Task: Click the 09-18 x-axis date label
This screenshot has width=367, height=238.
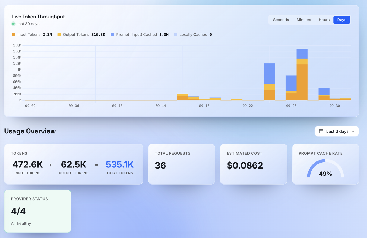Action: (204, 106)
